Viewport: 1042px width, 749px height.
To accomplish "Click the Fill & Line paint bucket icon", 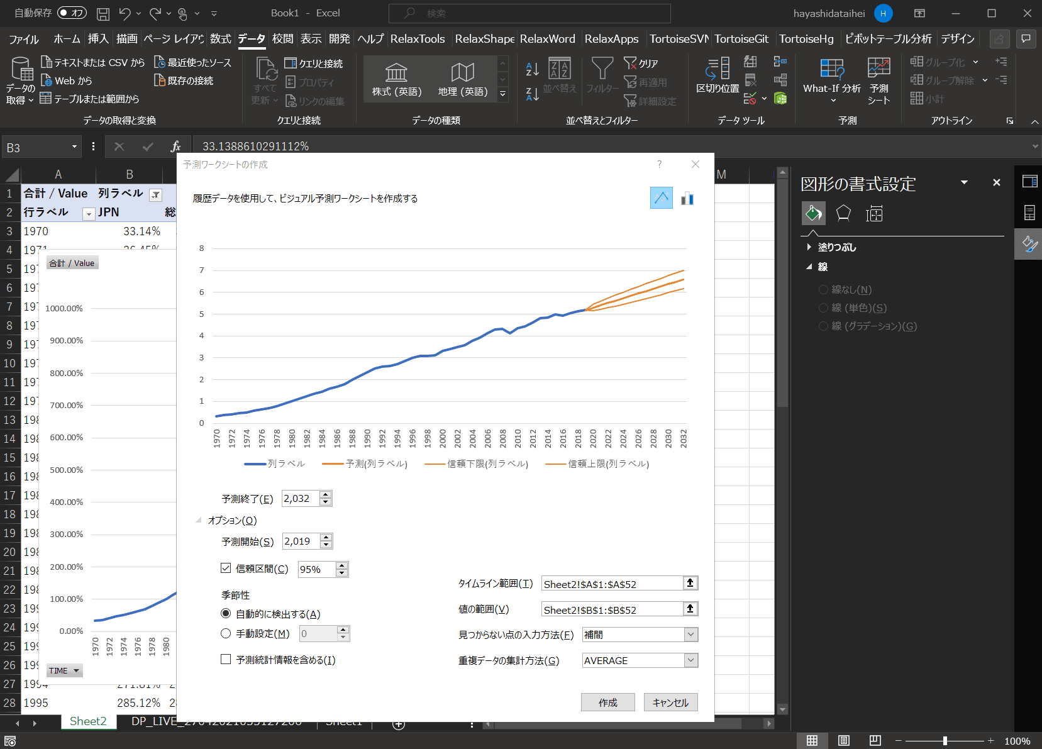I will (813, 214).
